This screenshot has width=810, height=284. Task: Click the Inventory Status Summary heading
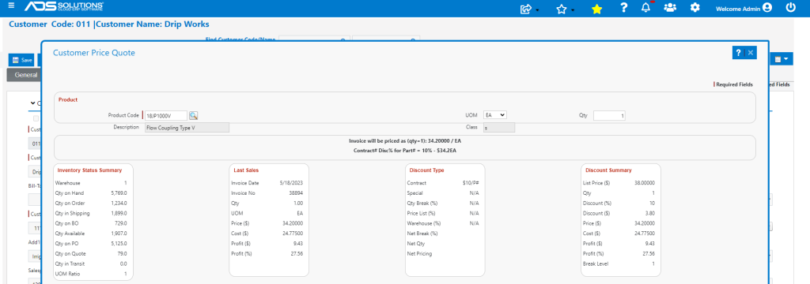click(90, 170)
